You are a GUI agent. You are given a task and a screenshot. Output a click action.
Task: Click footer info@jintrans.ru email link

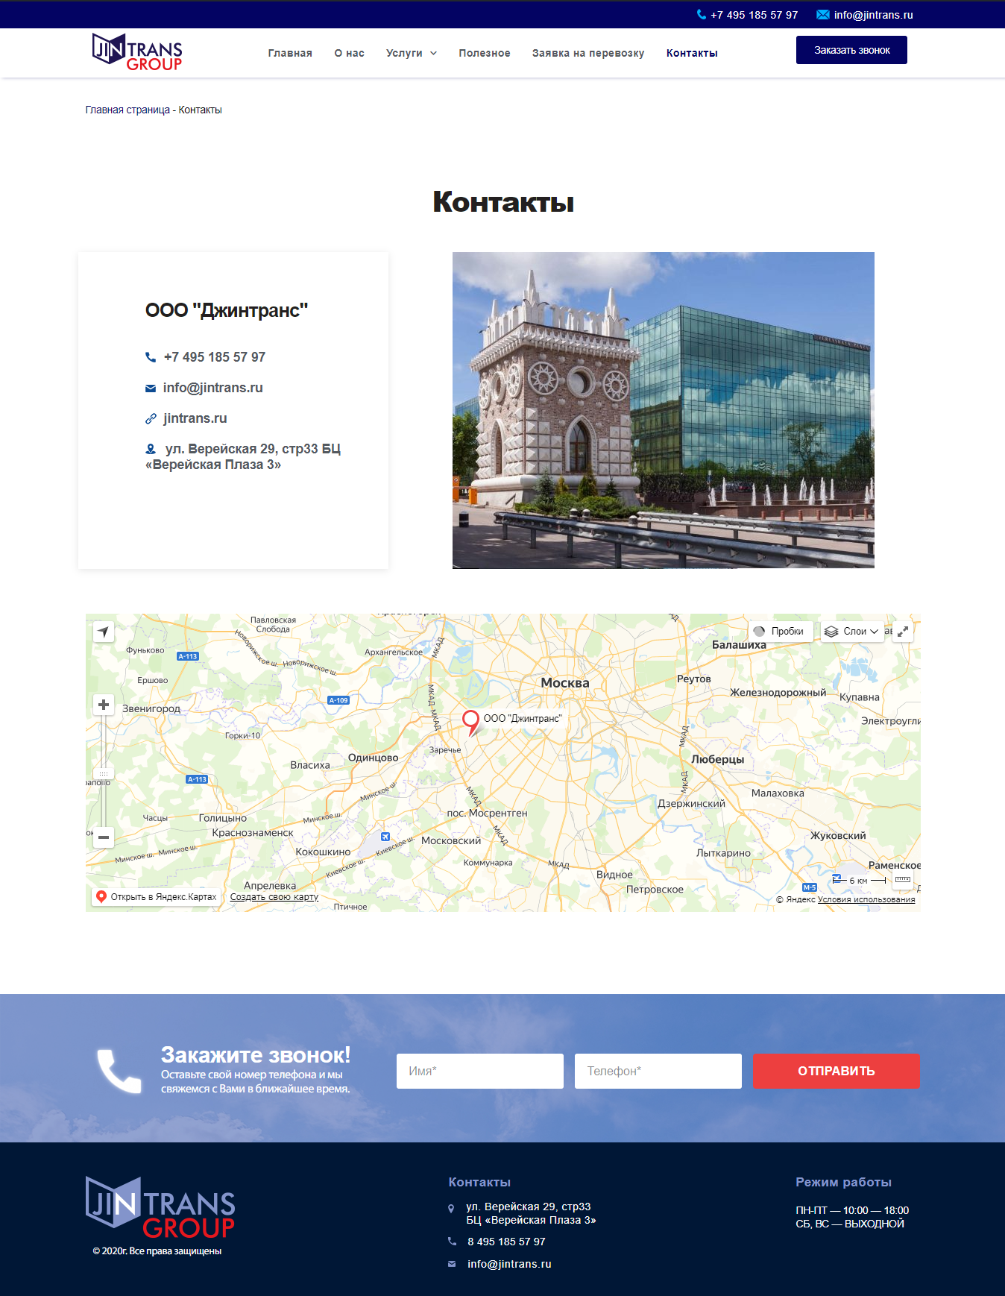[x=509, y=1264]
